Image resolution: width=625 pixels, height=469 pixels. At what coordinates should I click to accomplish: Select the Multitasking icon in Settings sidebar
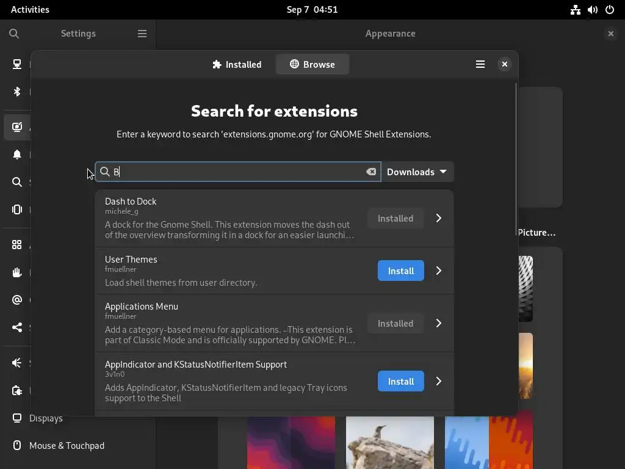[x=16, y=209]
